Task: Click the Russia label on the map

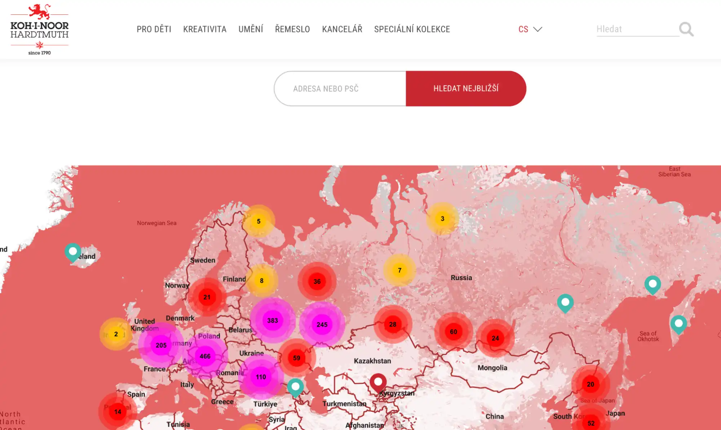Action: pos(461,277)
